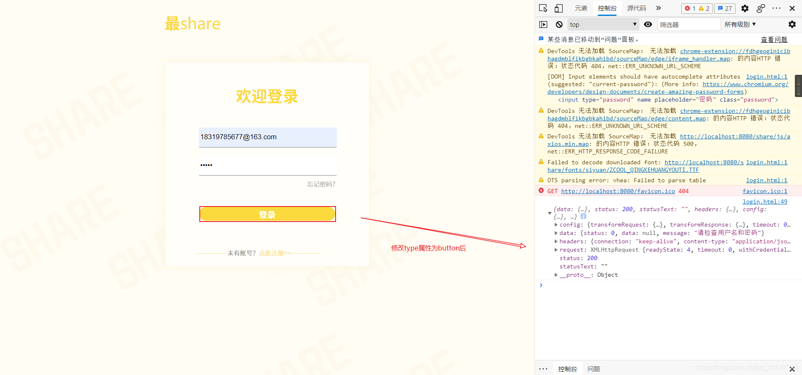Click the blue message icon before 某些消息

click(541, 39)
